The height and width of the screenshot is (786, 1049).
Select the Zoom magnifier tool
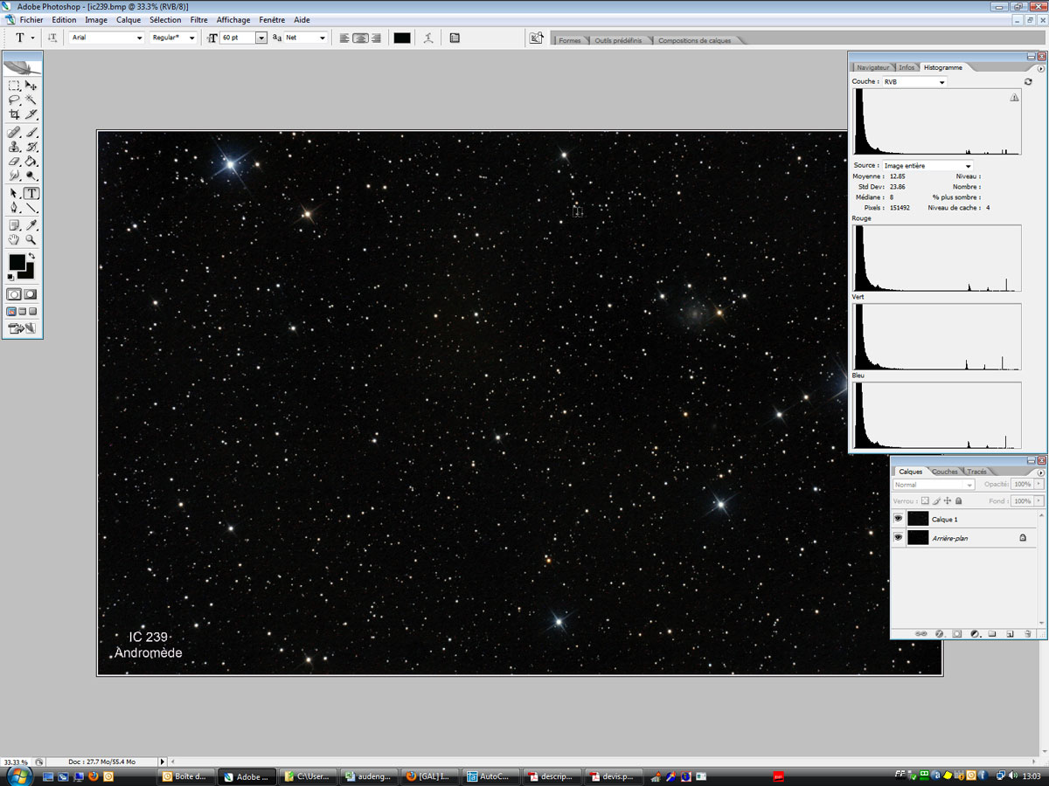click(31, 239)
